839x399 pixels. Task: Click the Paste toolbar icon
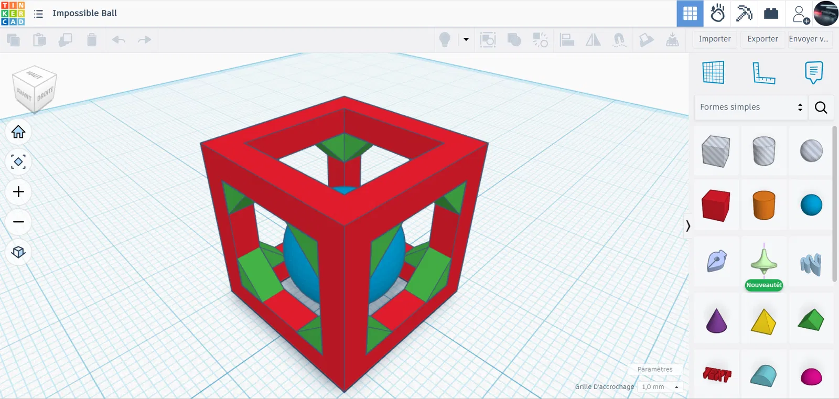39,39
